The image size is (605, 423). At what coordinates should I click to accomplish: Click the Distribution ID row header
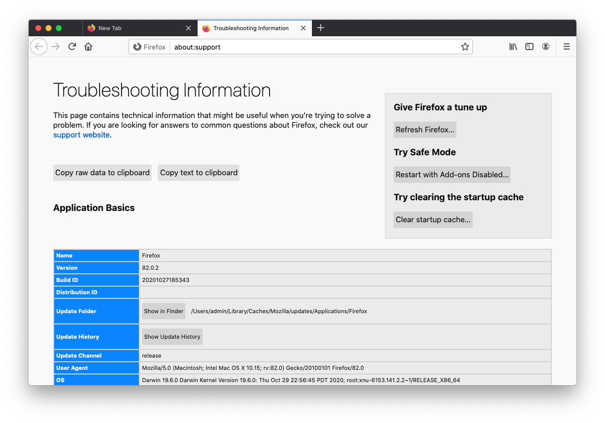click(96, 292)
